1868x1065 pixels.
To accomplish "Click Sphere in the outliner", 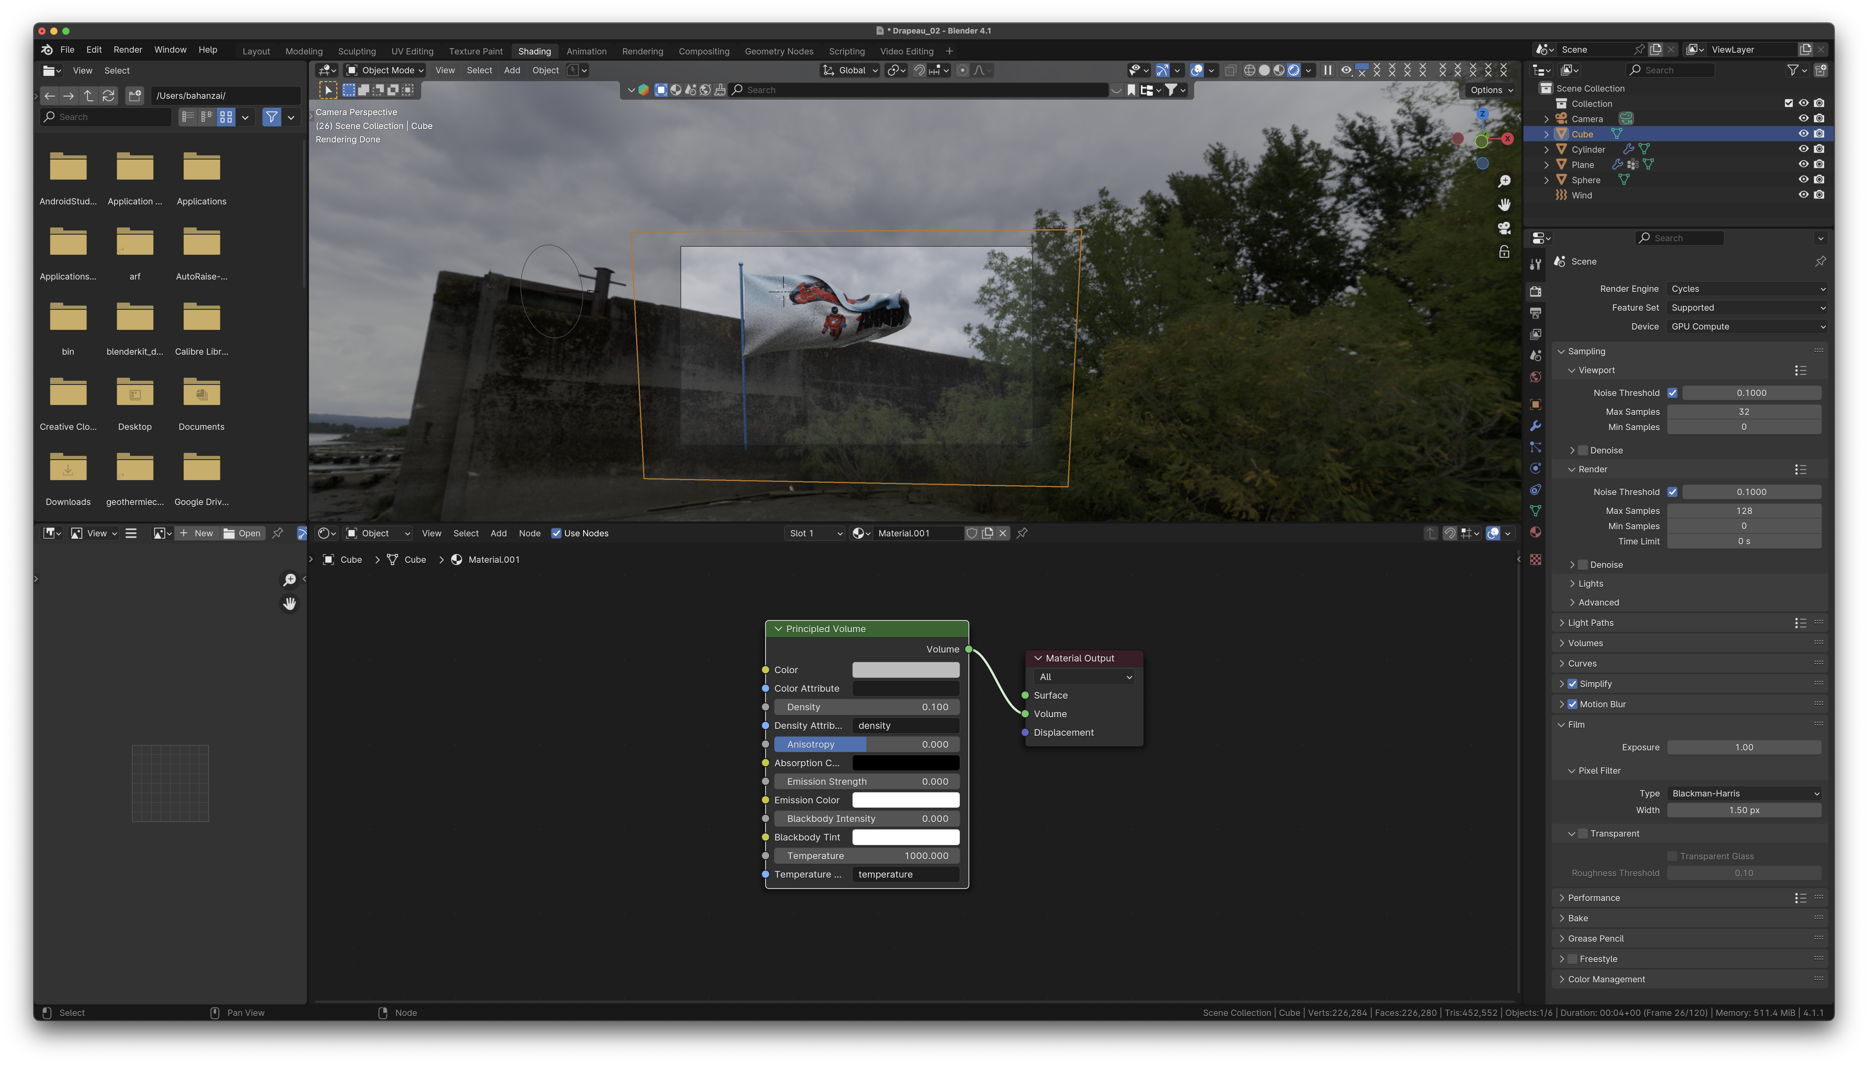I will 1586,180.
